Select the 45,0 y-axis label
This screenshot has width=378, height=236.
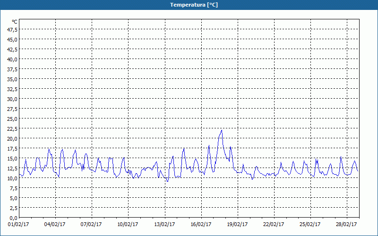[13, 40]
